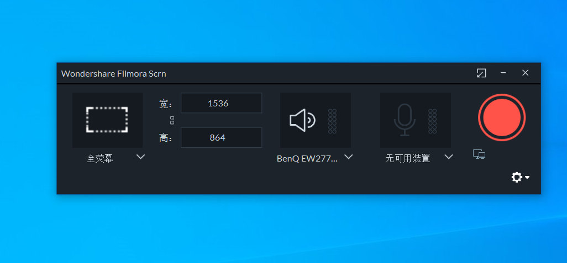Click the BenQ EW277... device name
The width and height of the screenshot is (567, 263).
pos(307,158)
